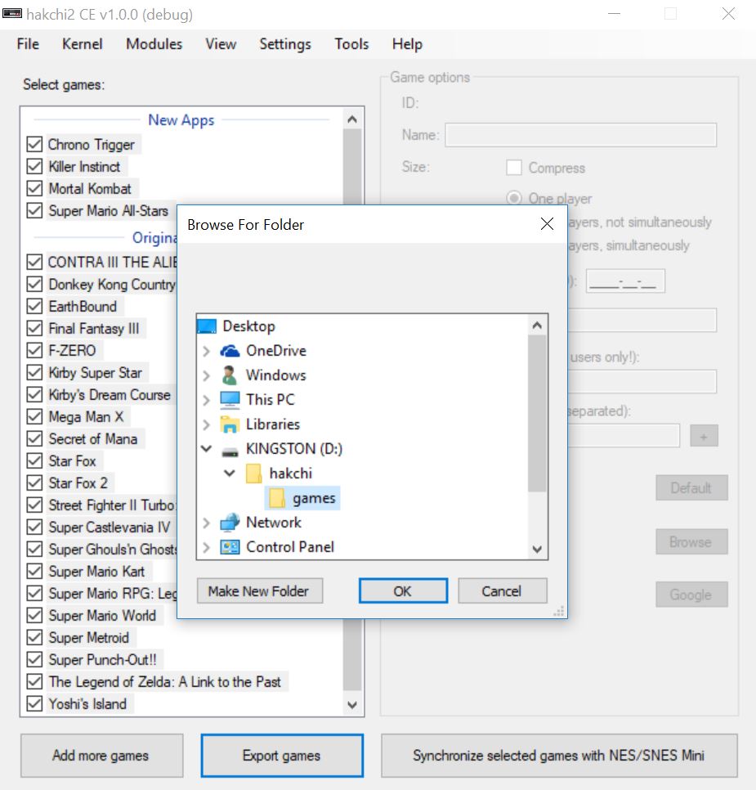Open the Settings menu

pyautogui.click(x=285, y=44)
